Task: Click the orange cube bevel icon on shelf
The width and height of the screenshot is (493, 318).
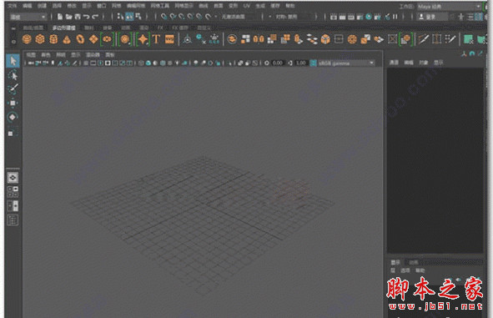Action: (325, 39)
